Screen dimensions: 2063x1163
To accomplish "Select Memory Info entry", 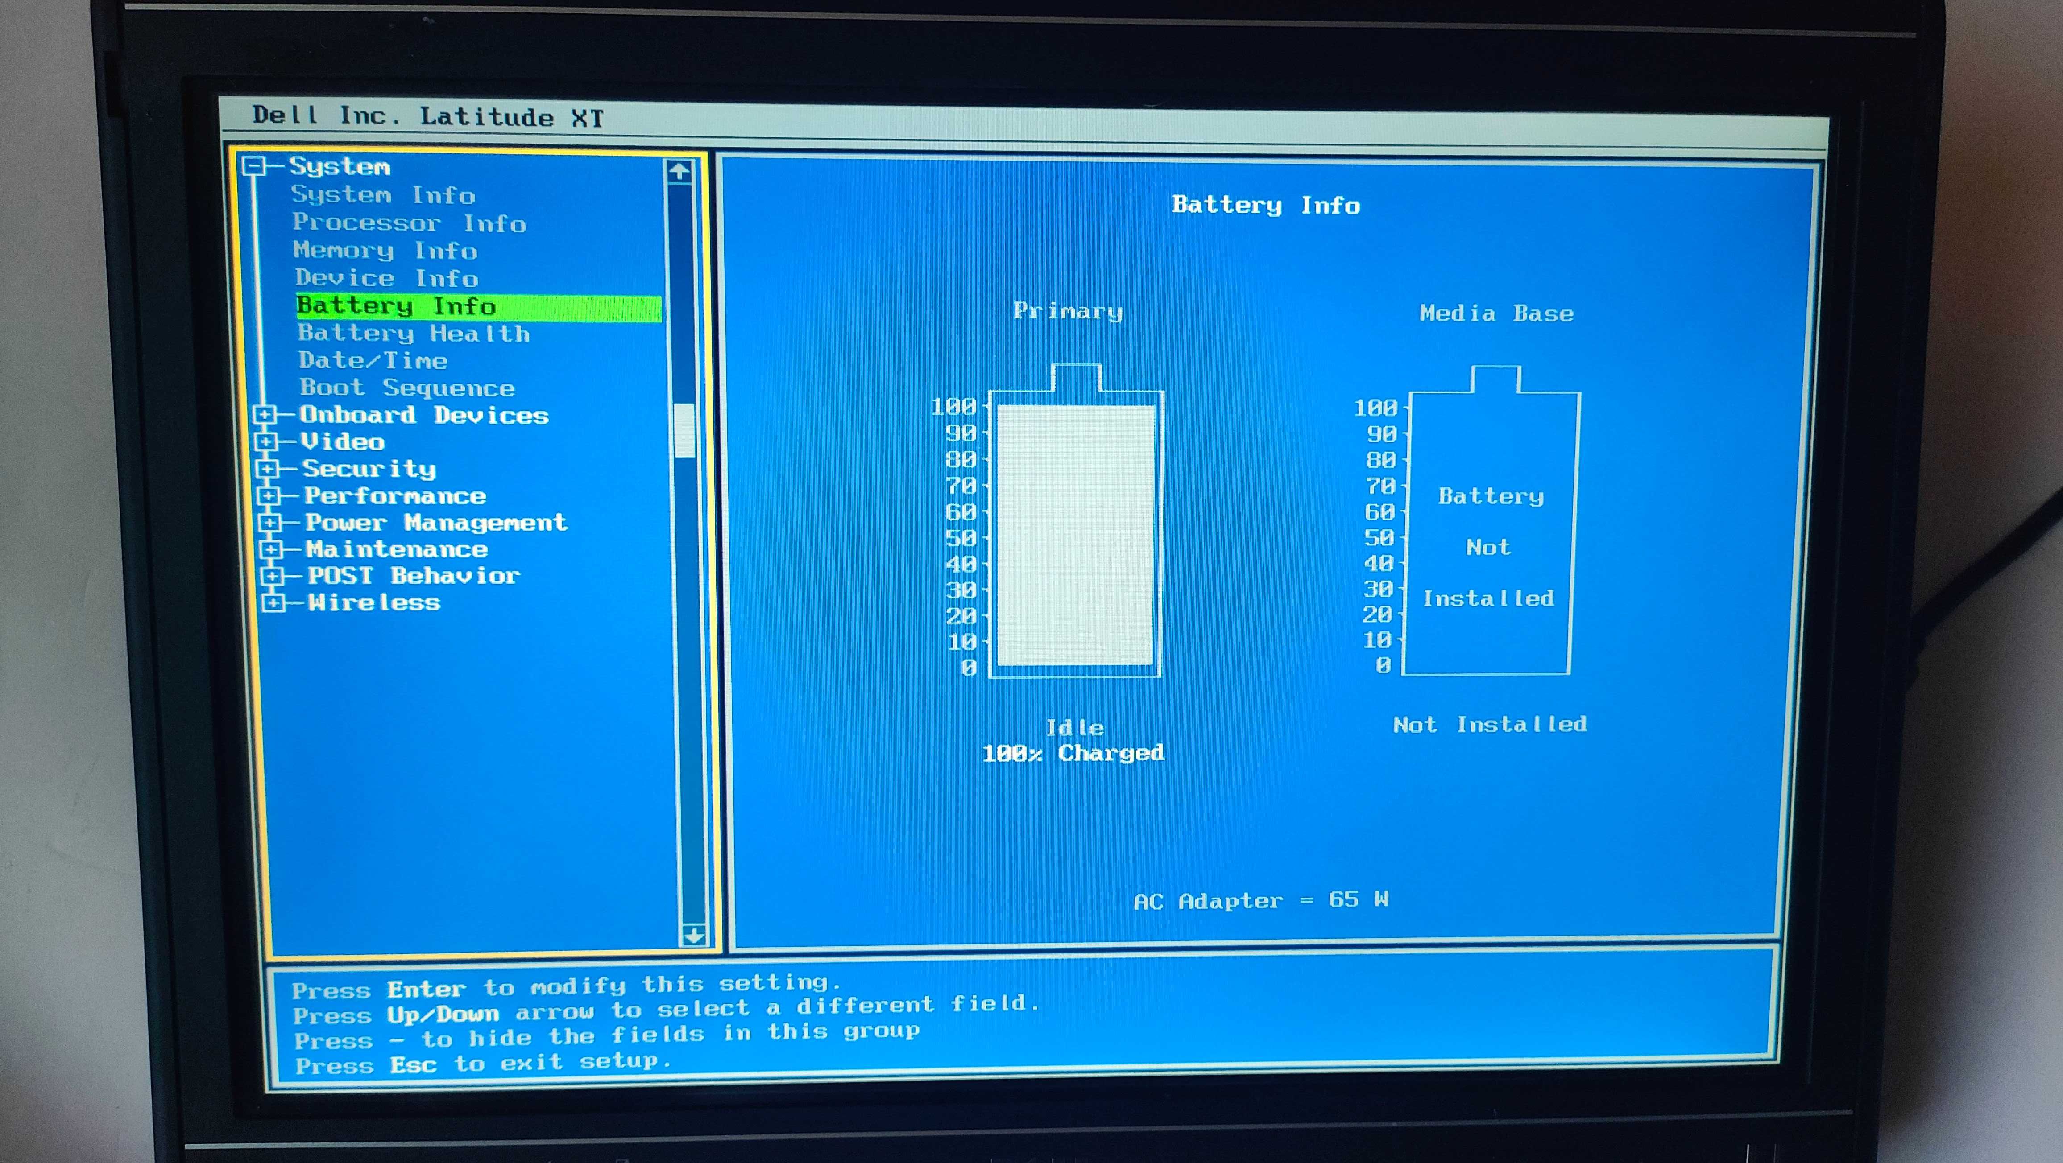I will (385, 251).
